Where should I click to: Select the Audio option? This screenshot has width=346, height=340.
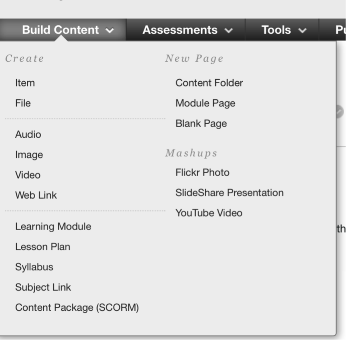(28, 135)
